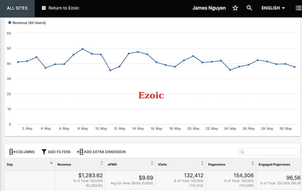Click the favorites star icon
The image size is (302, 191).
tap(235, 8)
